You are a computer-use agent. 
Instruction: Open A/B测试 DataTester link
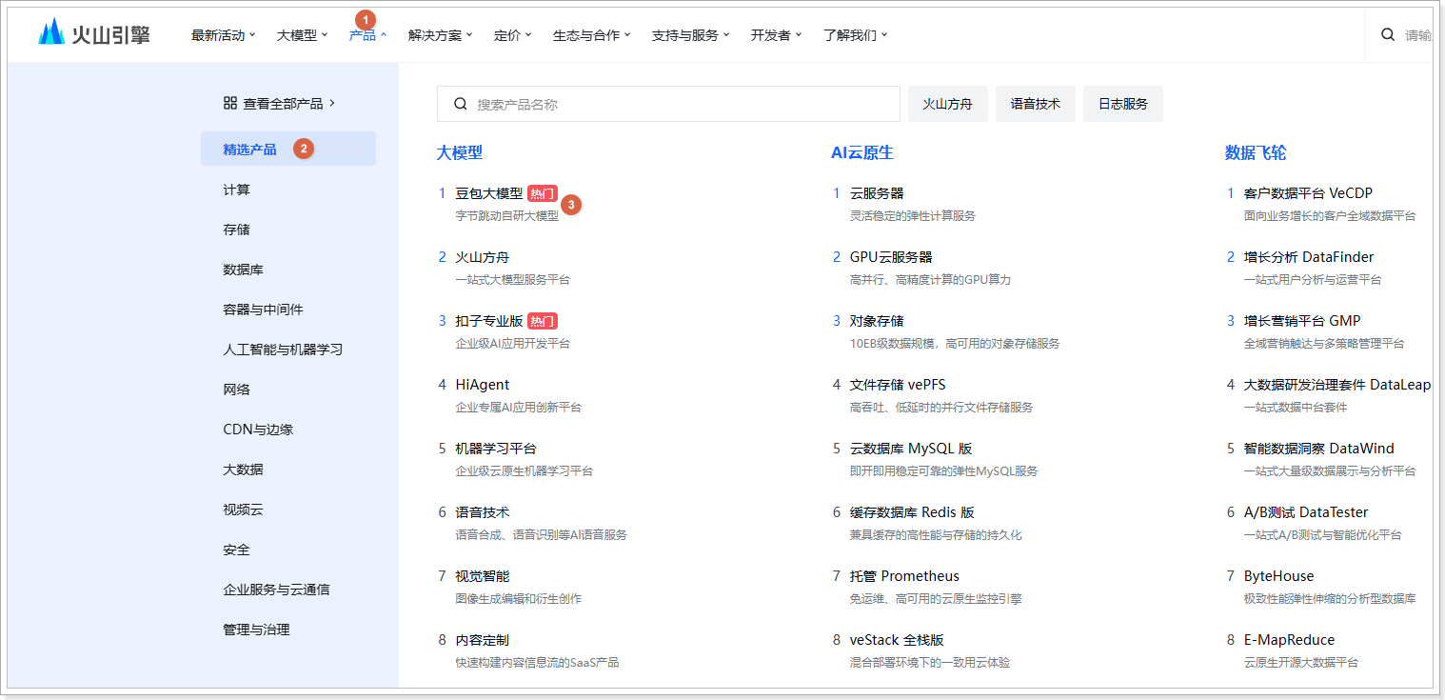(x=1306, y=512)
